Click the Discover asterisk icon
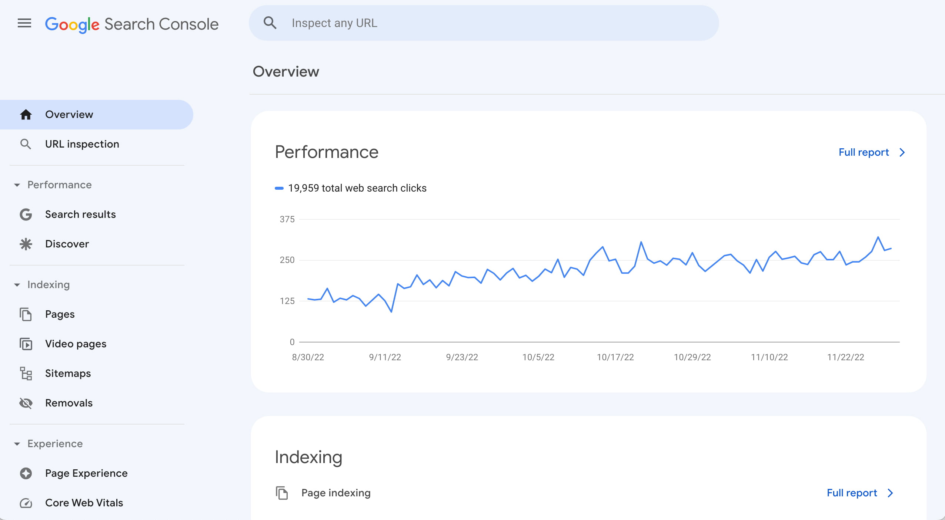 click(26, 244)
